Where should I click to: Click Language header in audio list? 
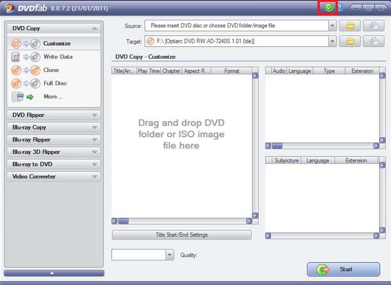pyautogui.click(x=300, y=71)
